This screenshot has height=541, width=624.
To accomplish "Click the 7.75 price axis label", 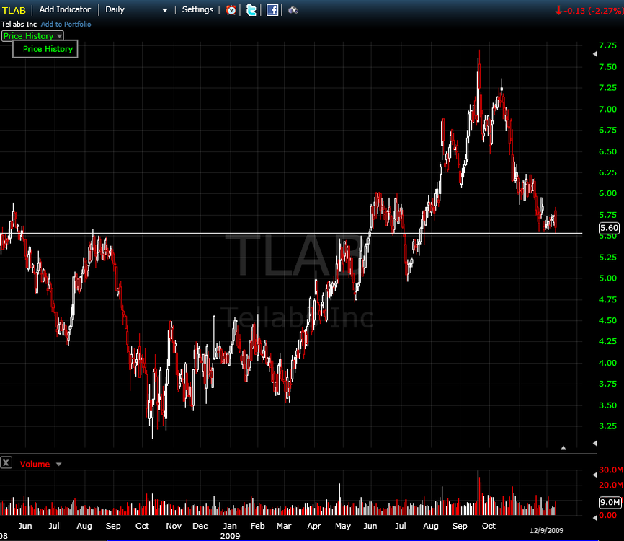I will (x=607, y=45).
